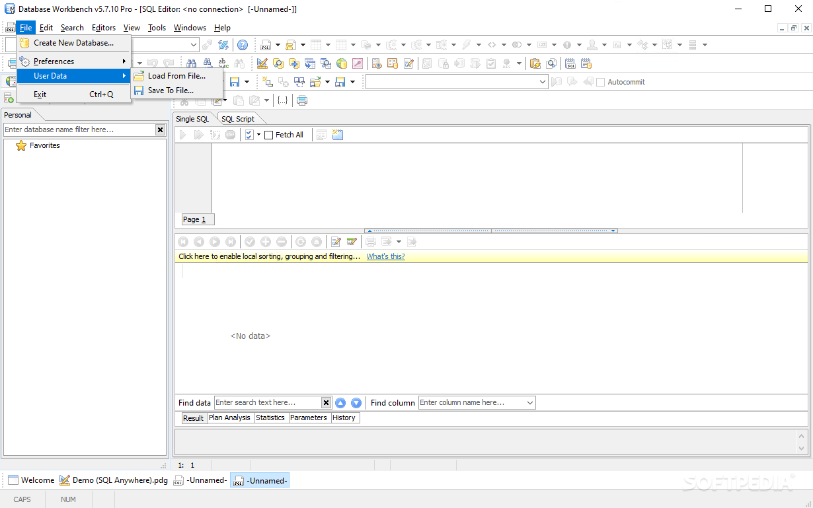
Task: Click the refresh connection icon near Help
Action: pos(223,45)
